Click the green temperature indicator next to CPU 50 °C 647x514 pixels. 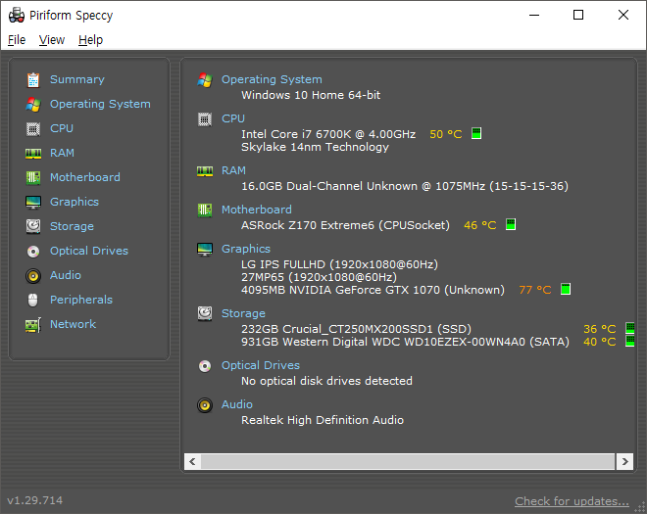476,133
